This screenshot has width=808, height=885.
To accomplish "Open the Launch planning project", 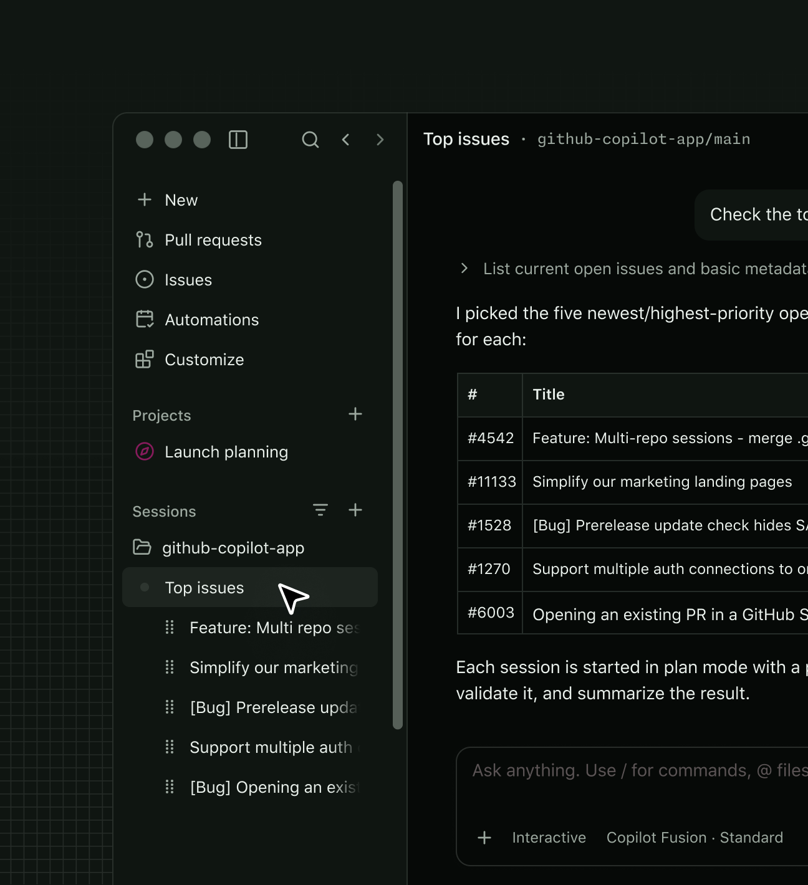I will point(250,451).
